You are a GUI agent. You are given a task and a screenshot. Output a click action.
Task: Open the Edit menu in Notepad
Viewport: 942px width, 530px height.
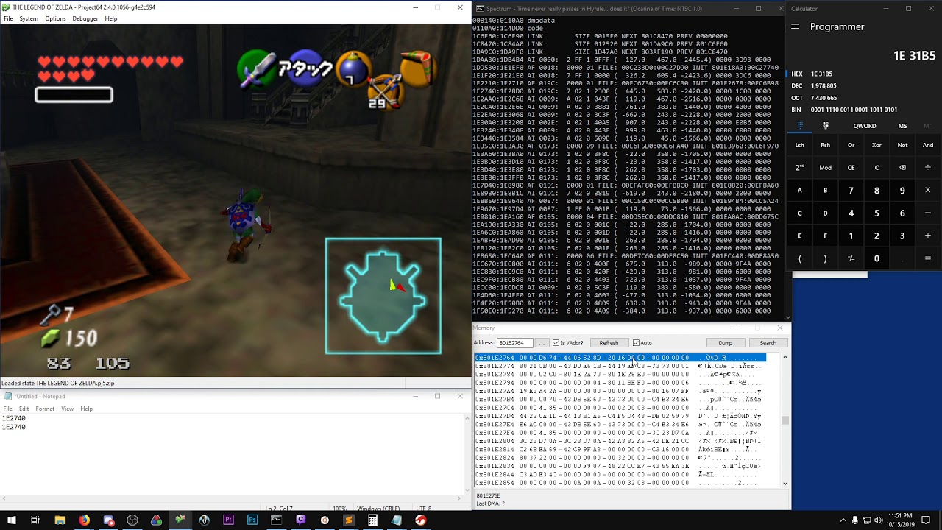click(24, 409)
